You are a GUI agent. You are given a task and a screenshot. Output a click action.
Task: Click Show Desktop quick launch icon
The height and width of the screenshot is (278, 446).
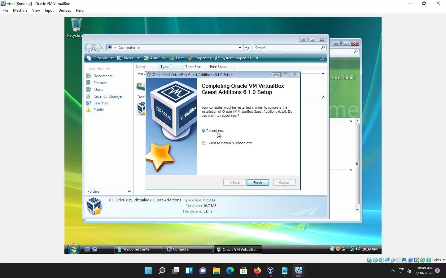(x=87, y=249)
